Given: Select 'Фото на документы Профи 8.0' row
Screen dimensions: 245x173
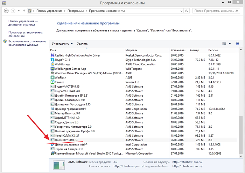Looking at the screenshot, I should pos(143,131).
